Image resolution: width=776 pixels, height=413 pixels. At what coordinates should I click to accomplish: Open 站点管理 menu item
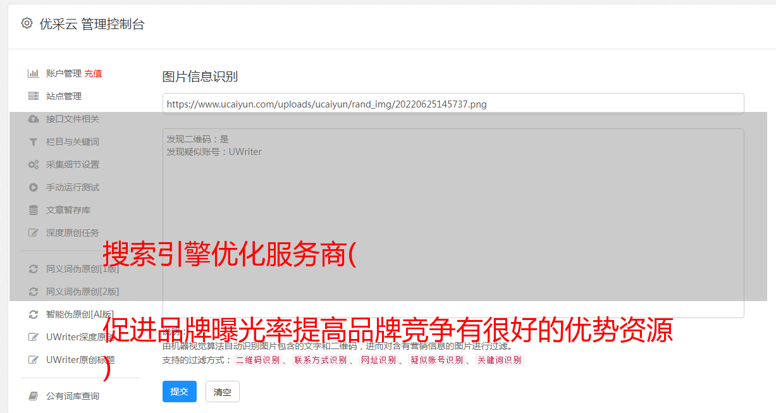(x=64, y=96)
